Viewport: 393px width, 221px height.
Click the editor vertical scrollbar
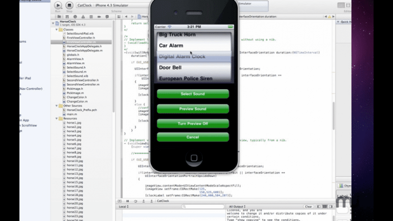coord(334,115)
